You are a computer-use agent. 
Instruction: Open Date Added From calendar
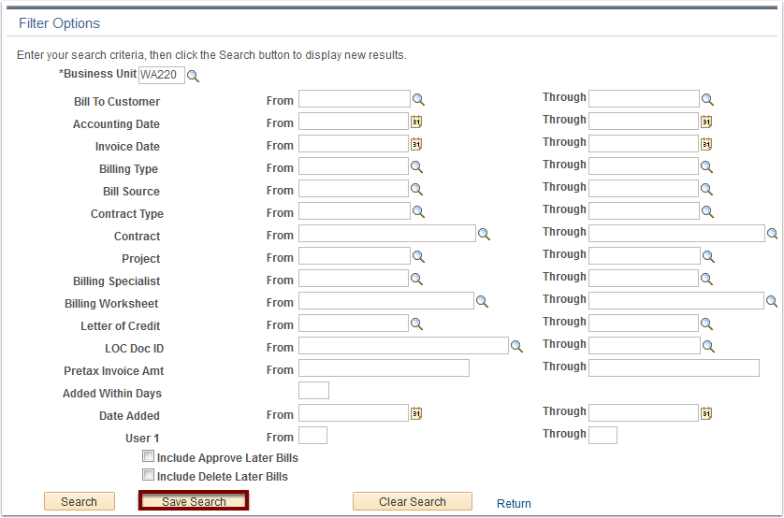416,413
